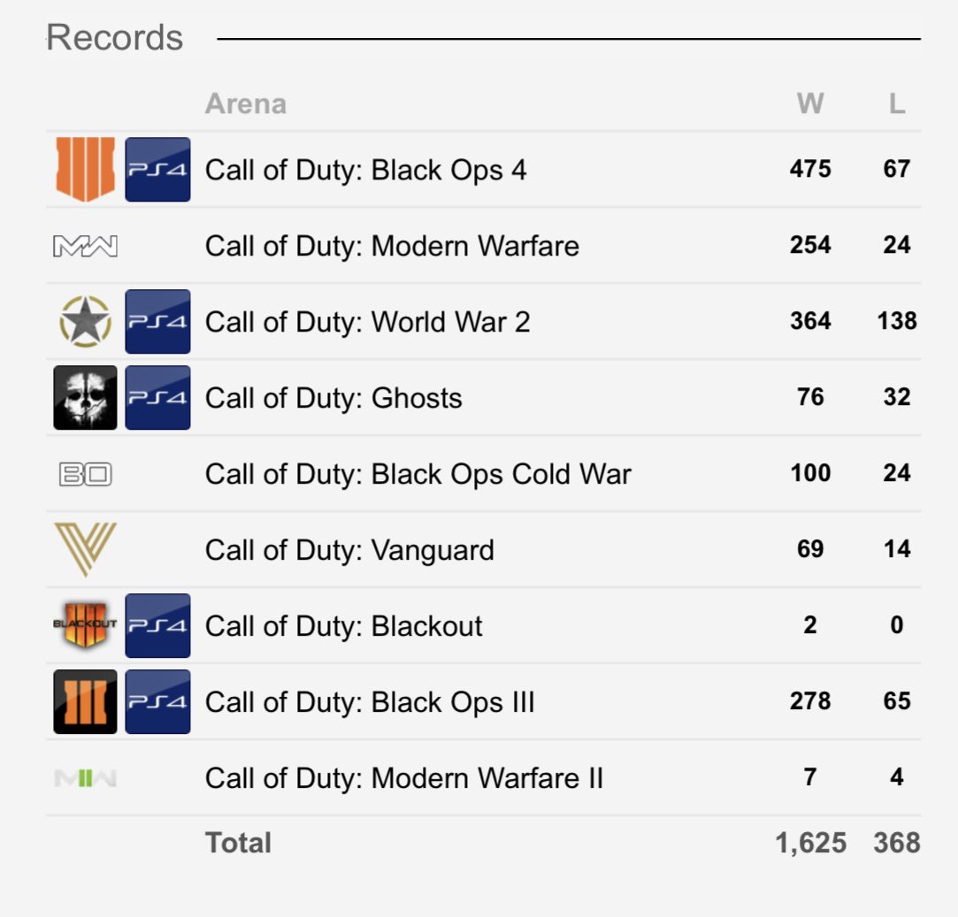
Task: Open the Call of Duty: Ghosts arena
Action: click(x=333, y=398)
